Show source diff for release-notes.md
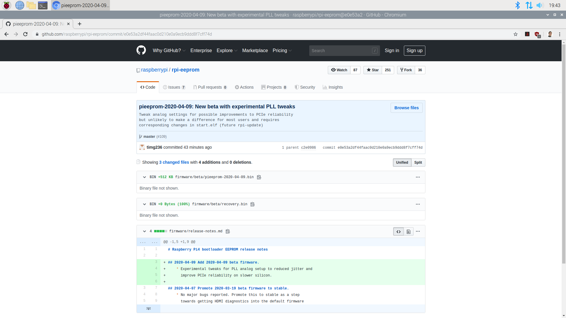The height and width of the screenshot is (318, 566). click(398, 232)
